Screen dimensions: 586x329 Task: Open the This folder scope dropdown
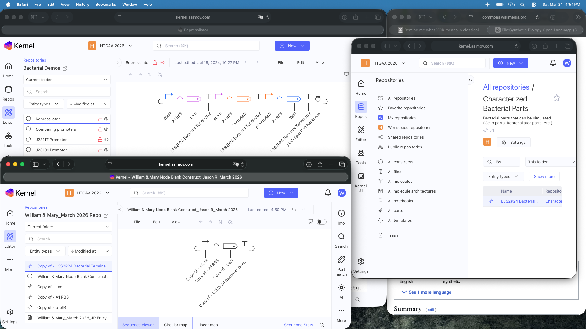pos(551,162)
